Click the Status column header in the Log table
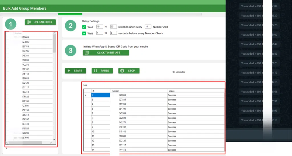 196,91
